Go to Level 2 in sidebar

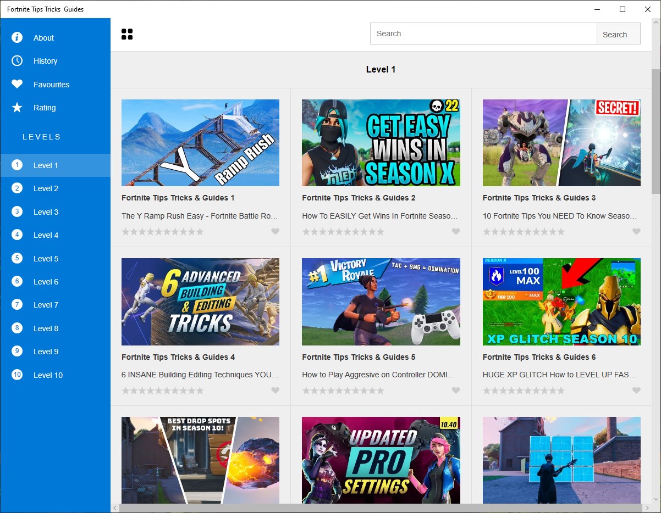point(55,188)
